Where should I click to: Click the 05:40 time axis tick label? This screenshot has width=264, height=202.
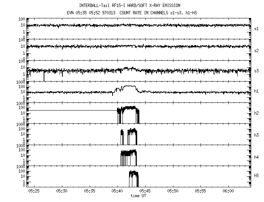pos(117,191)
